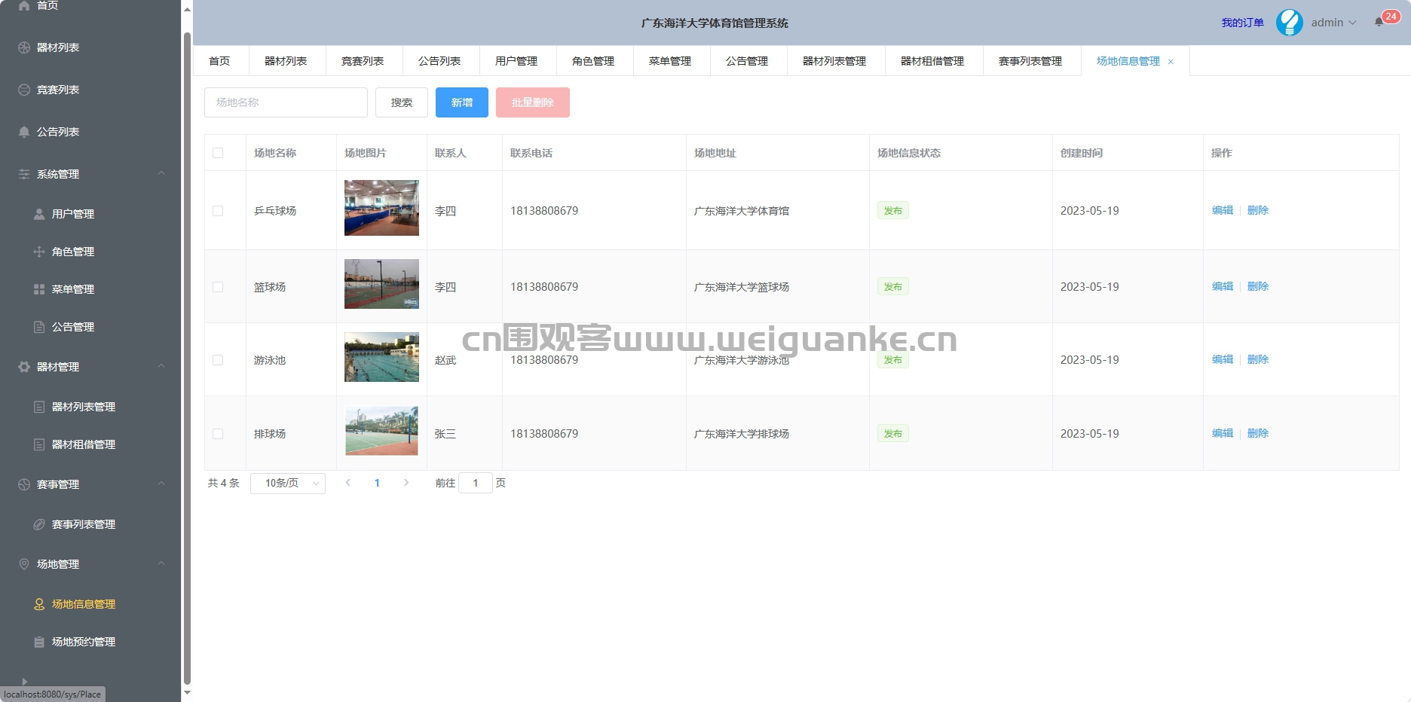Click the 场地预约管理 icon in sidebar

coord(39,642)
